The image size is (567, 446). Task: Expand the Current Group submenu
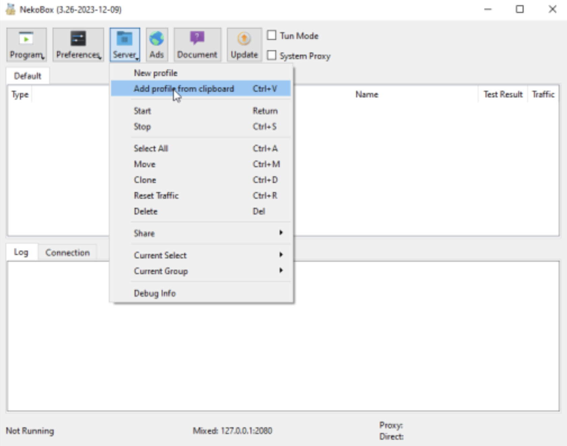(201, 271)
